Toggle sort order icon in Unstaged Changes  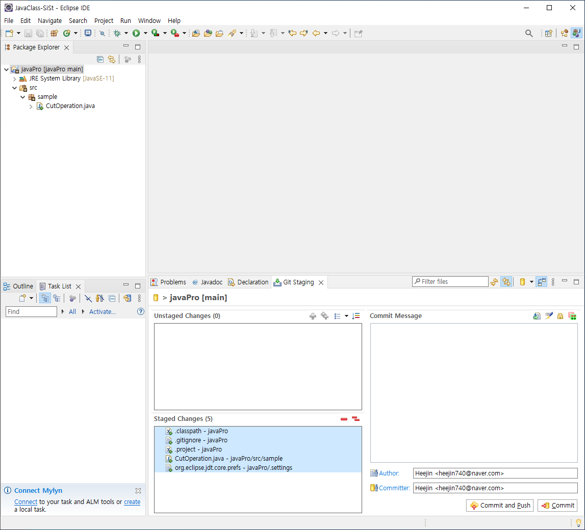click(x=356, y=316)
